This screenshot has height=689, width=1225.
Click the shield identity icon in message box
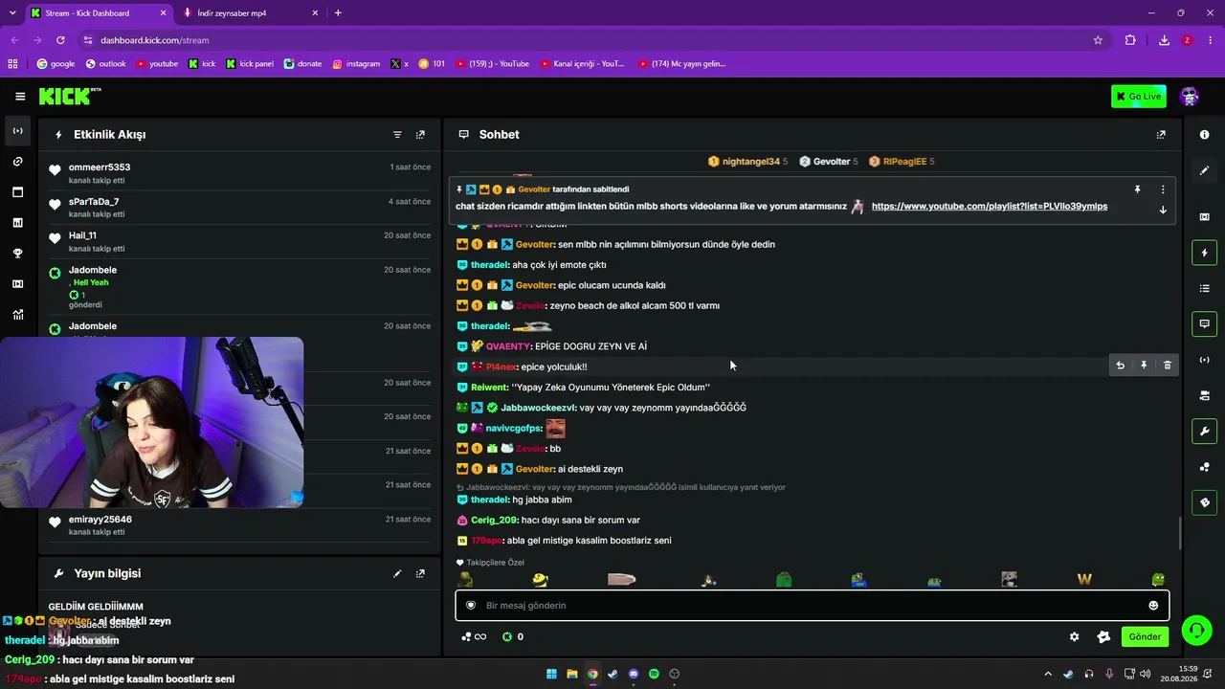471,605
